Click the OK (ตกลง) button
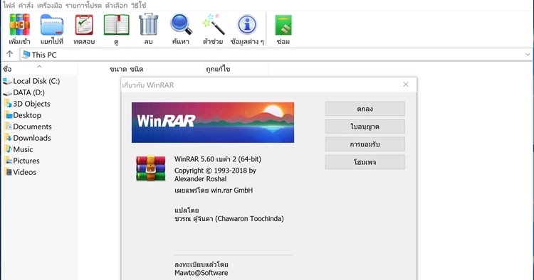 point(365,109)
